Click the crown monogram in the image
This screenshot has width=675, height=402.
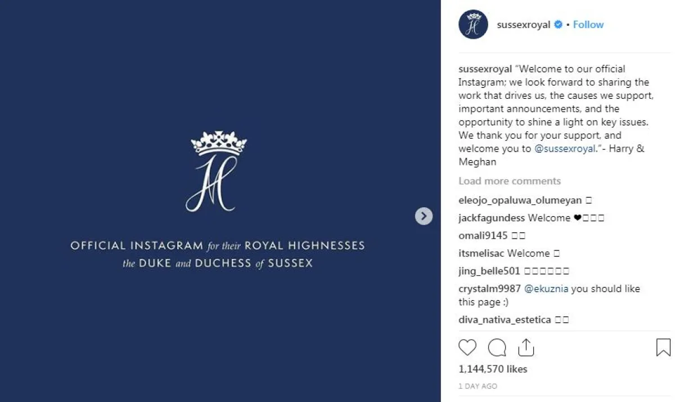tap(218, 172)
